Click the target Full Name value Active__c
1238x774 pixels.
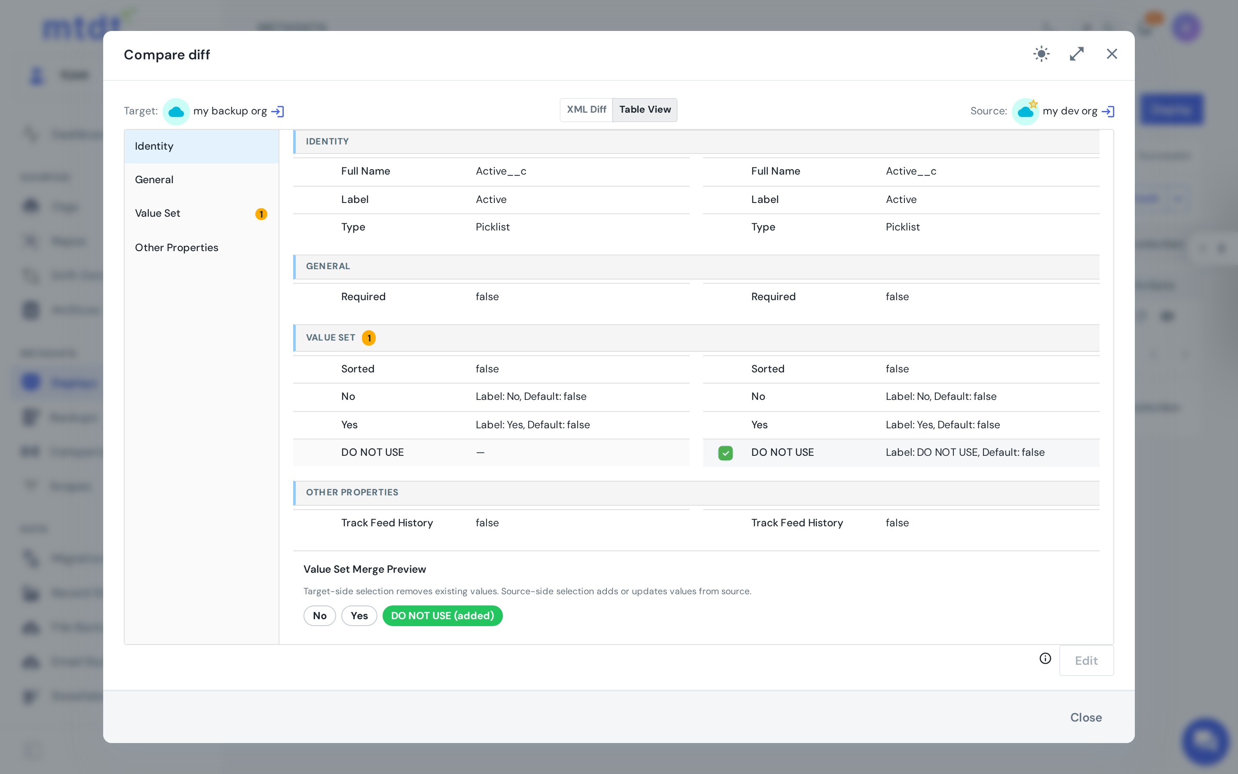coord(501,172)
